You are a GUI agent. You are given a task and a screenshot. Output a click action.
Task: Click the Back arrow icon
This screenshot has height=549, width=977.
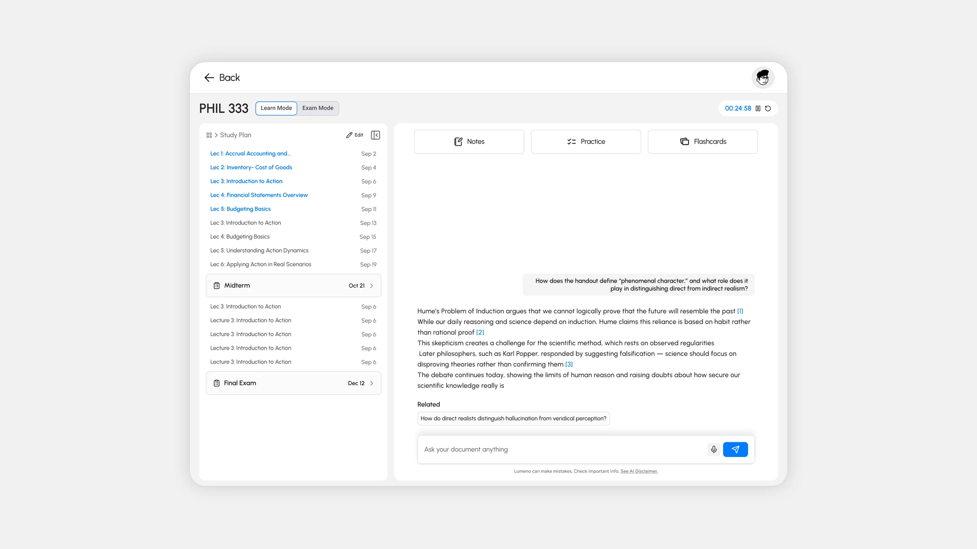click(x=209, y=78)
